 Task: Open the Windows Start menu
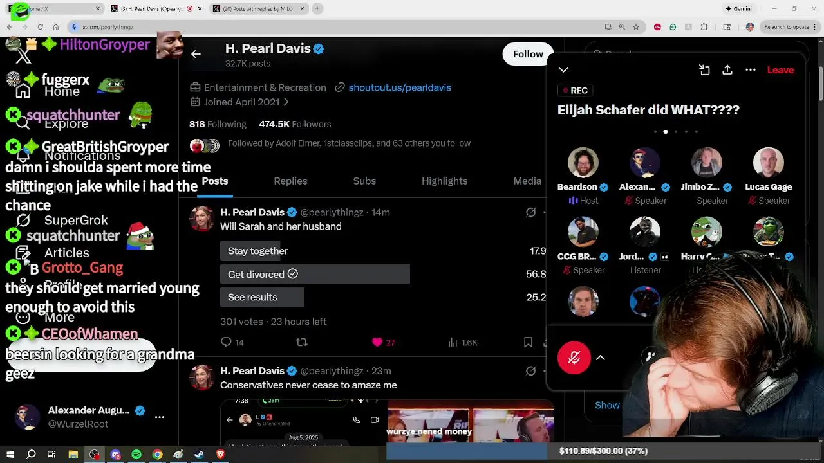(10, 455)
